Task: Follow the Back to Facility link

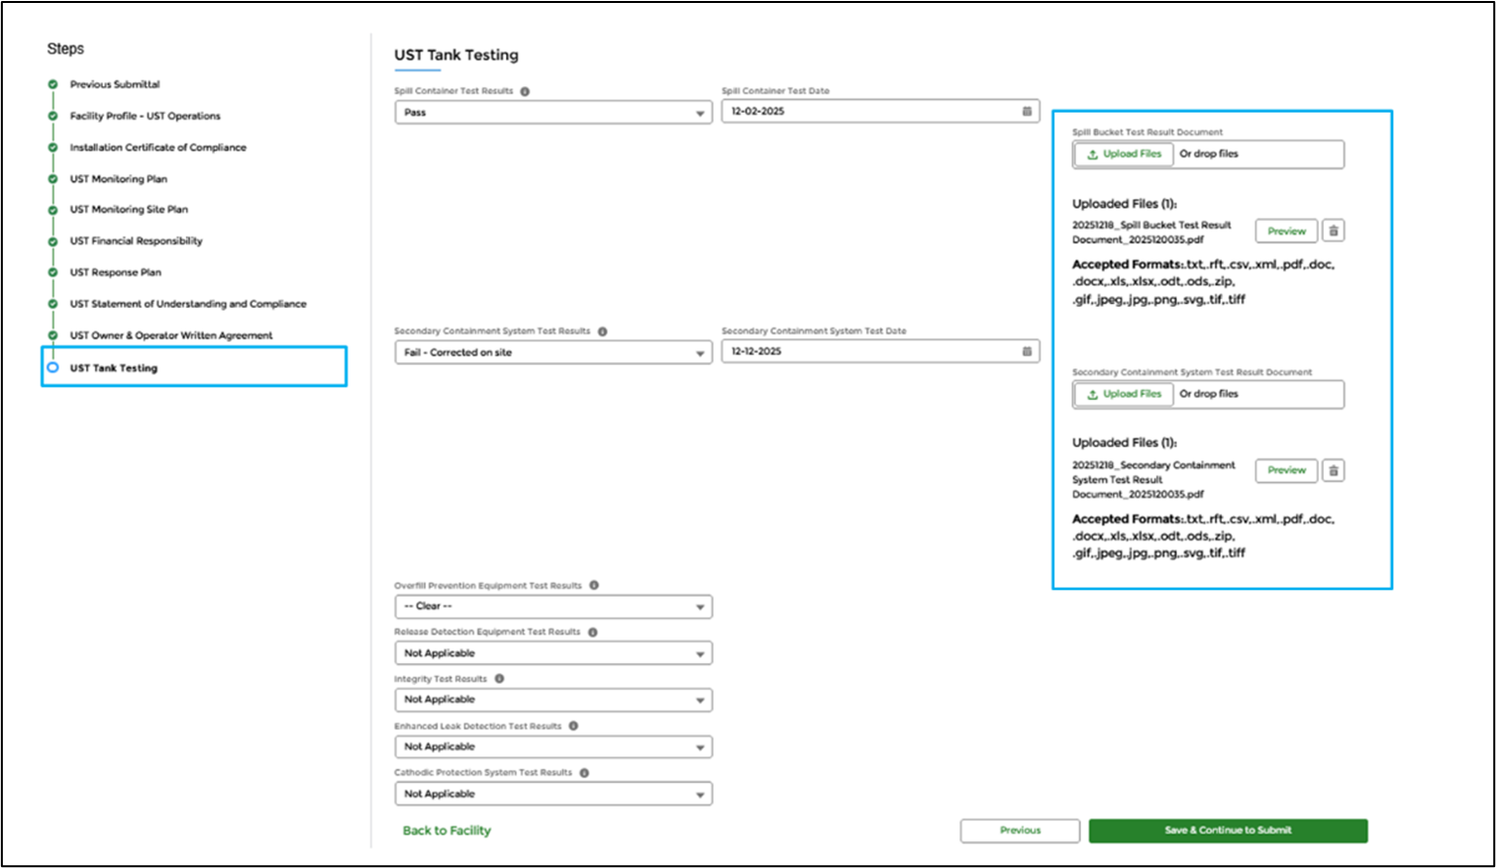Action: pyautogui.click(x=447, y=830)
